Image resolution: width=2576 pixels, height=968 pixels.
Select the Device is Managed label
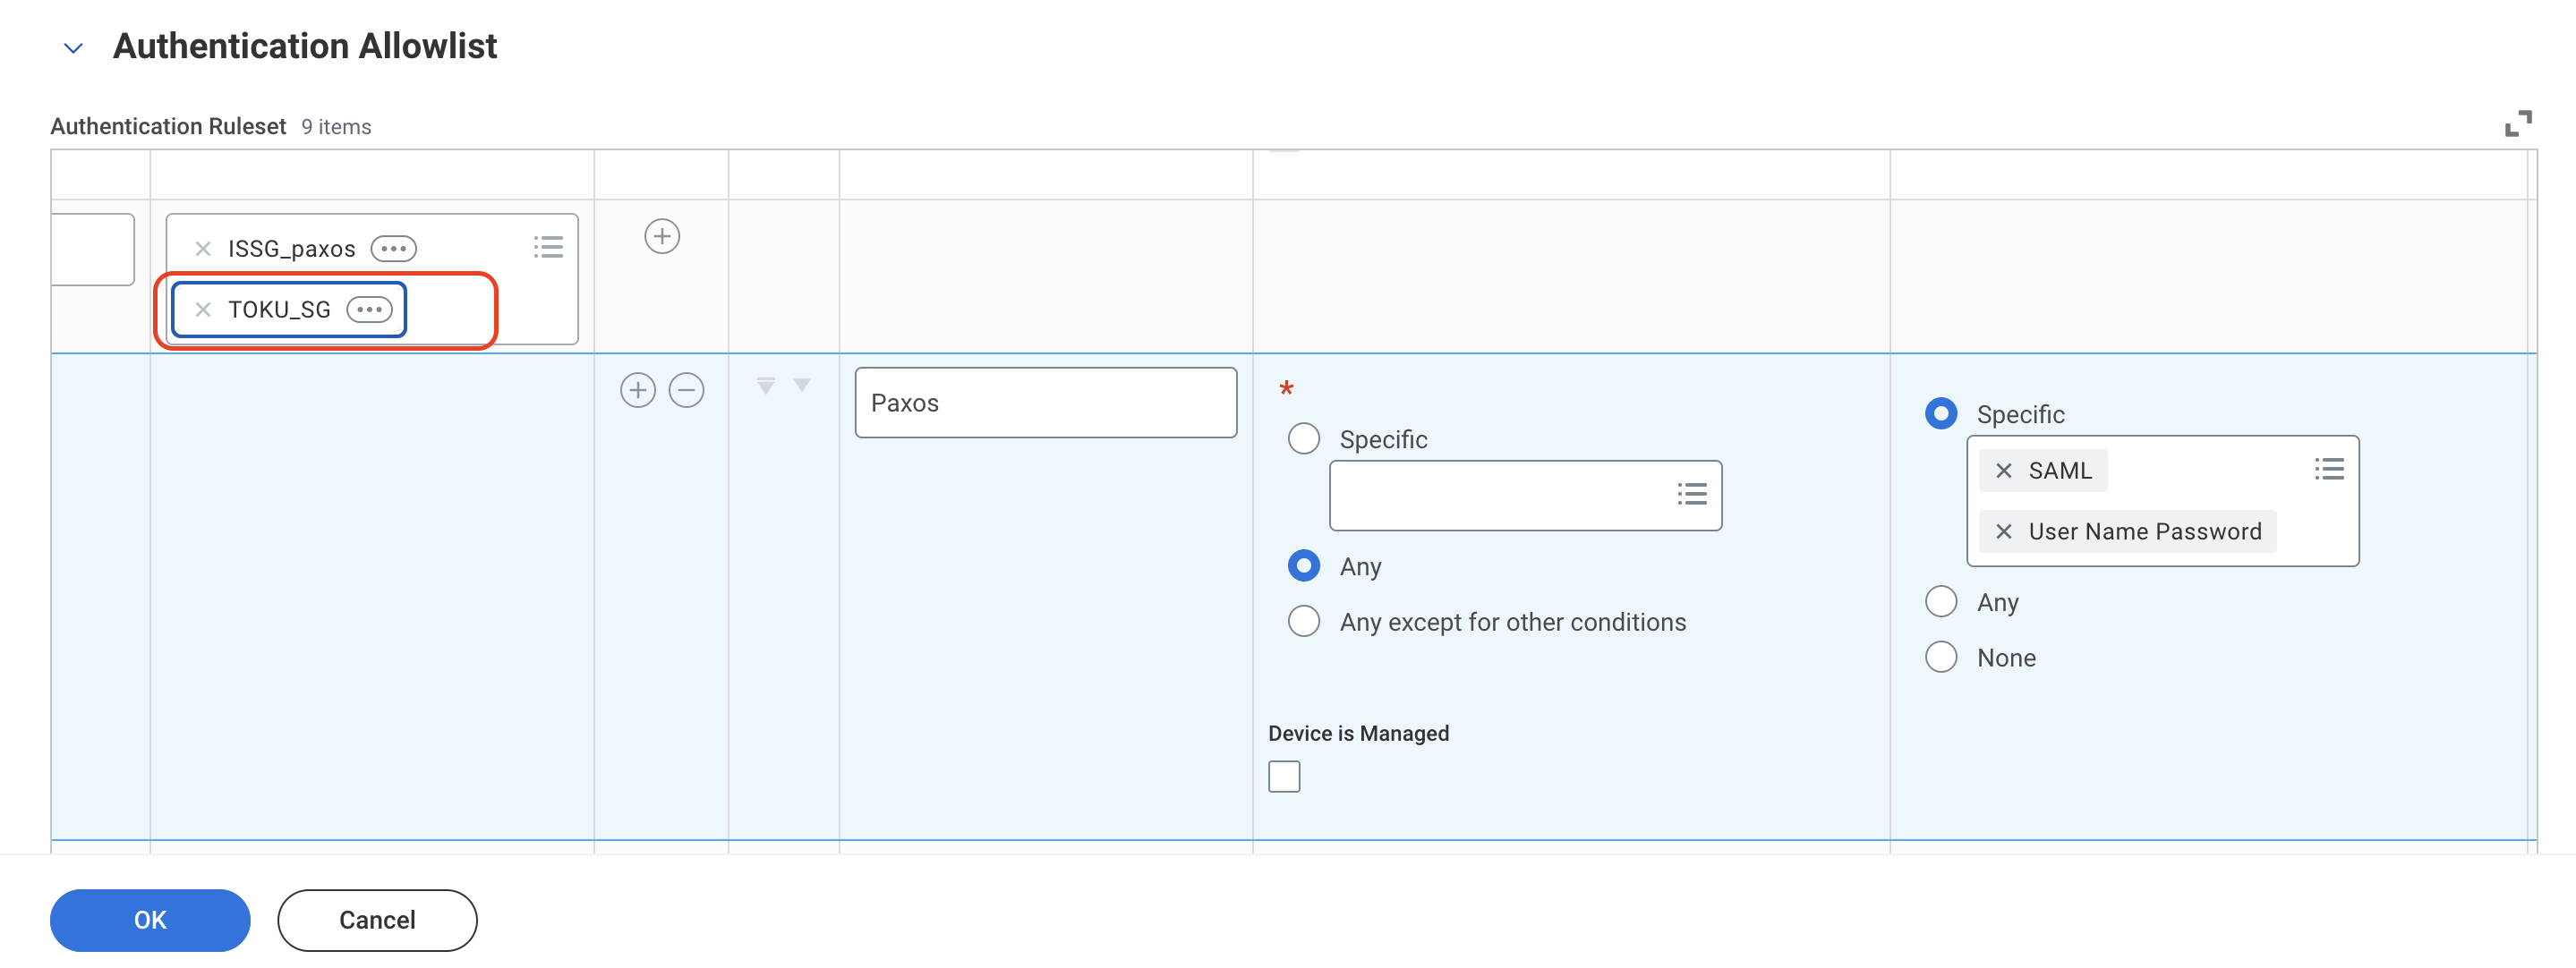click(1358, 733)
